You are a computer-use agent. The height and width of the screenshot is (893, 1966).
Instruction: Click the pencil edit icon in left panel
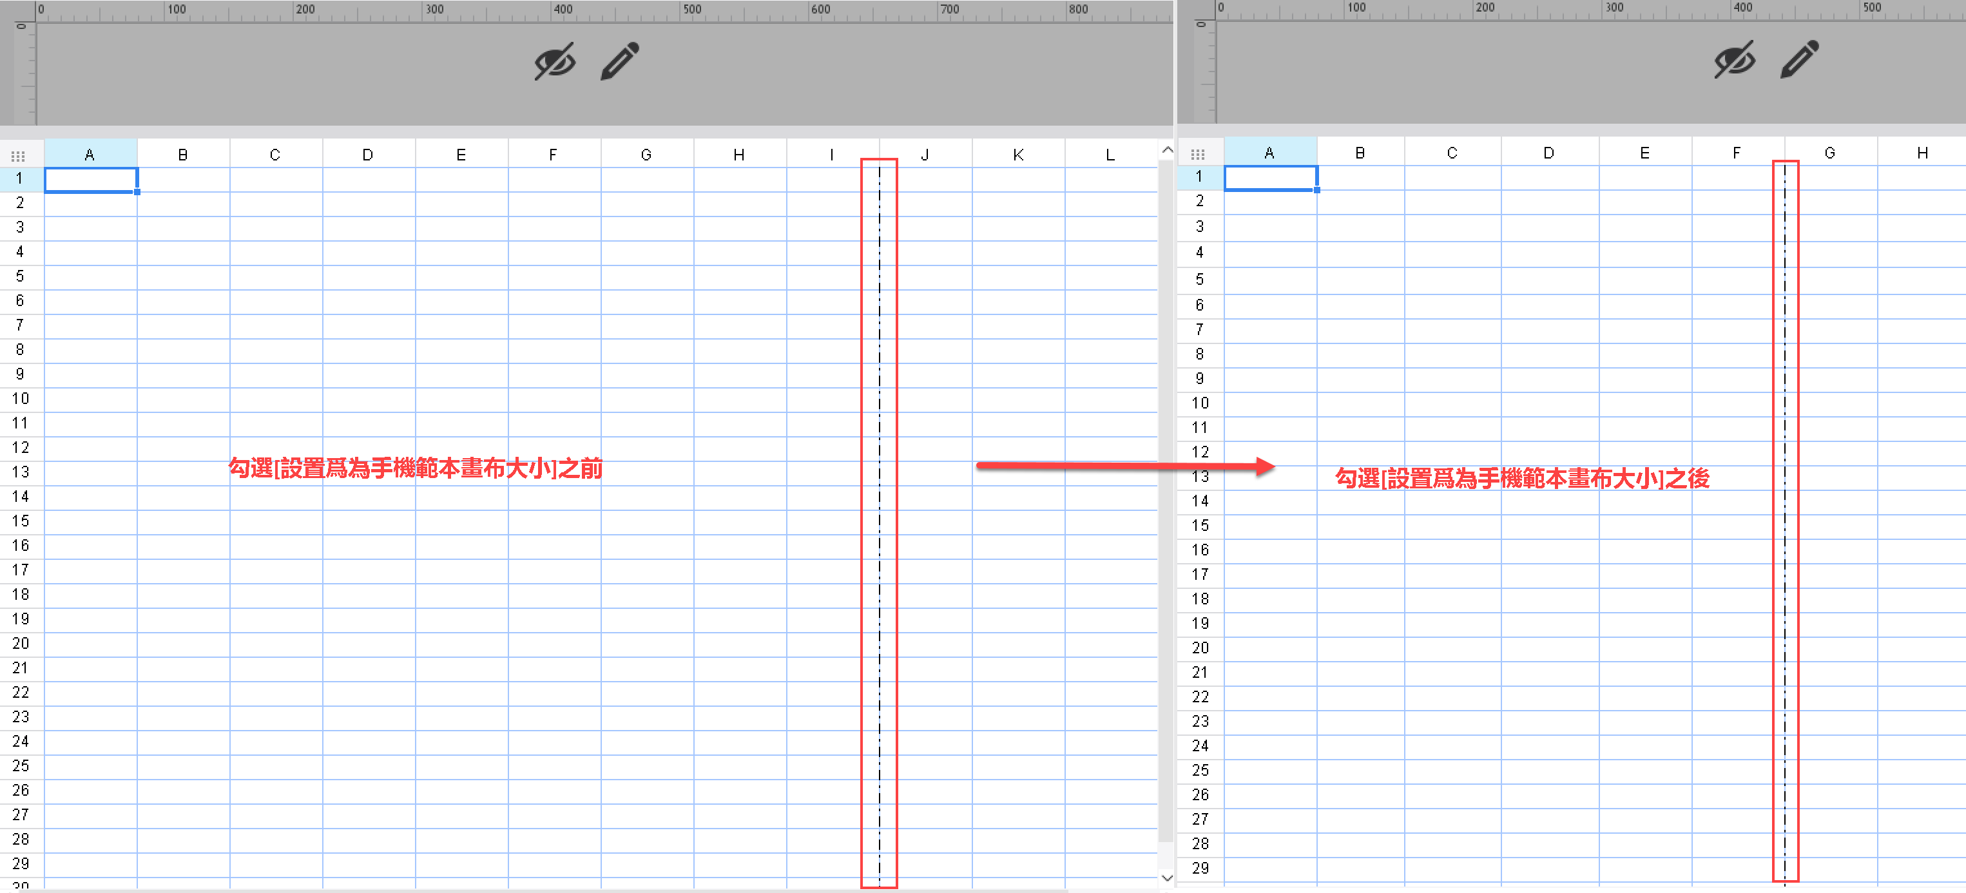pyautogui.click(x=620, y=61)
